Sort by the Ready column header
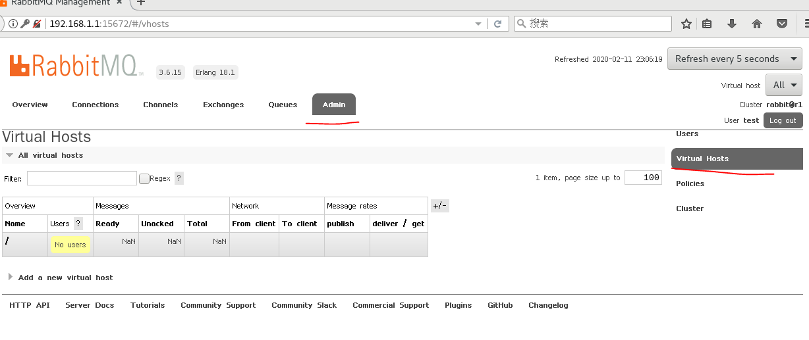Viewport: 809px width, 340px height. 107,224
